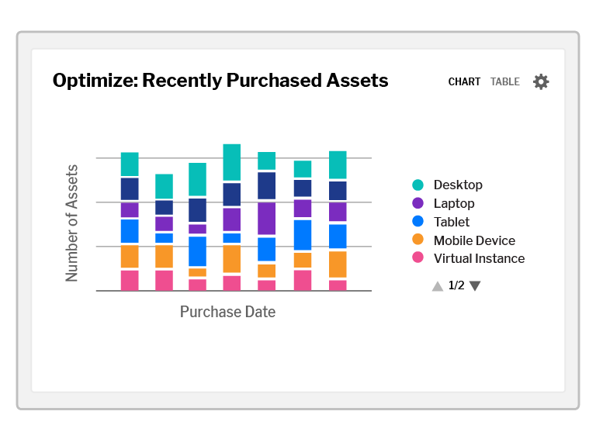Click the Number of Assets axis label
The height and width of the screenshot is (425, 596).
pos(71,223)
